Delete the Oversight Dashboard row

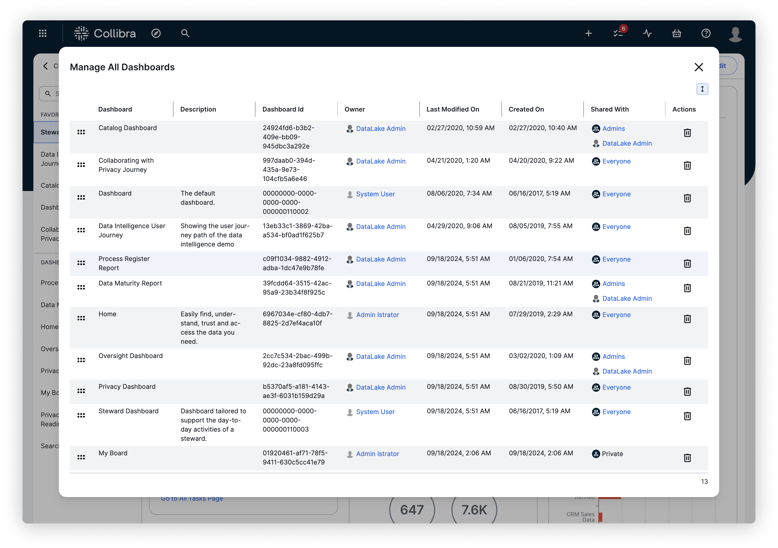point(687,361)
